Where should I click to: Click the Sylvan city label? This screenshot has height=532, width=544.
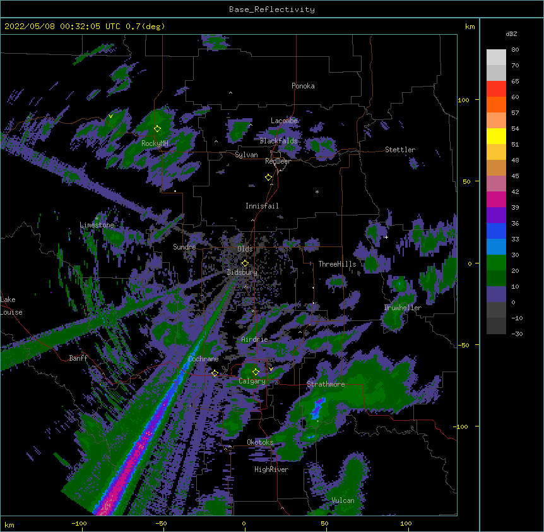(246, 155)
